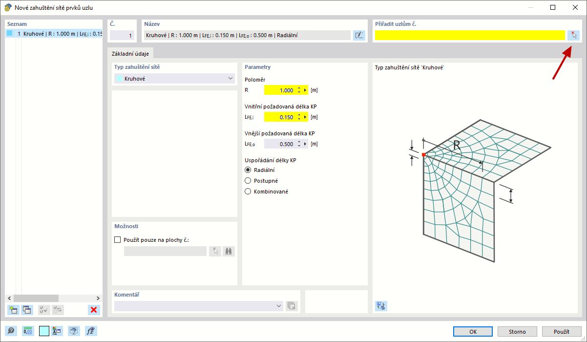This screenshot has height=342, width=587.
Task: Click the color settings icon next to swatch
Action: (57, 331)
